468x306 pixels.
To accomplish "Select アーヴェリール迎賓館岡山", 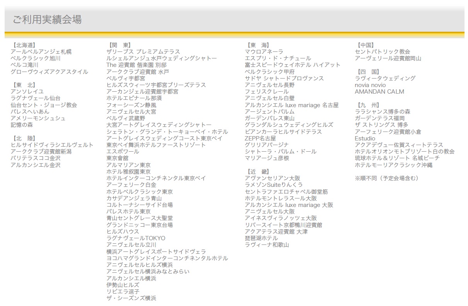I will coord(388,58).
